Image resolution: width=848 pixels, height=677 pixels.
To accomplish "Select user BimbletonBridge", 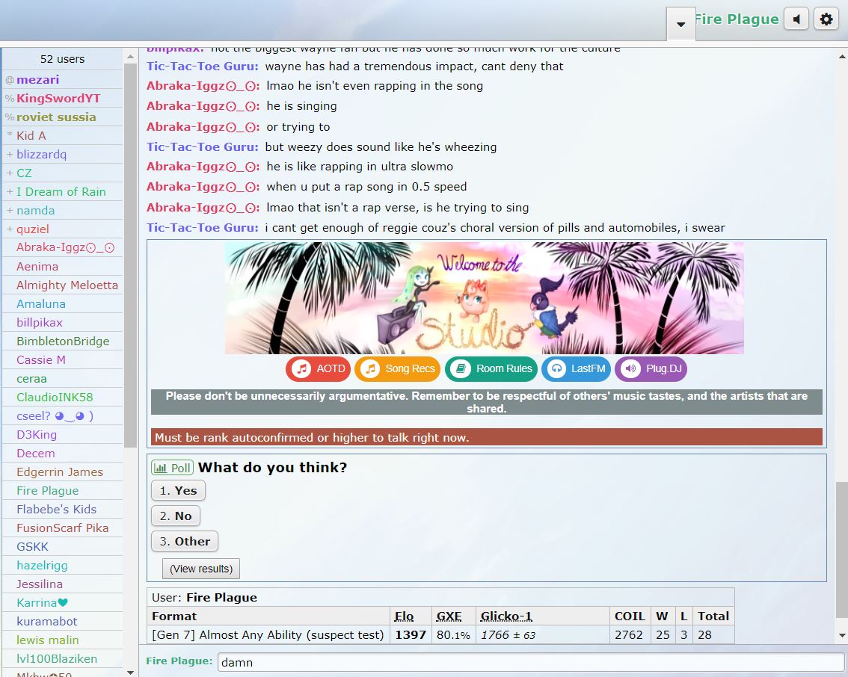I will pyautogui.click(x=62, y=341).
